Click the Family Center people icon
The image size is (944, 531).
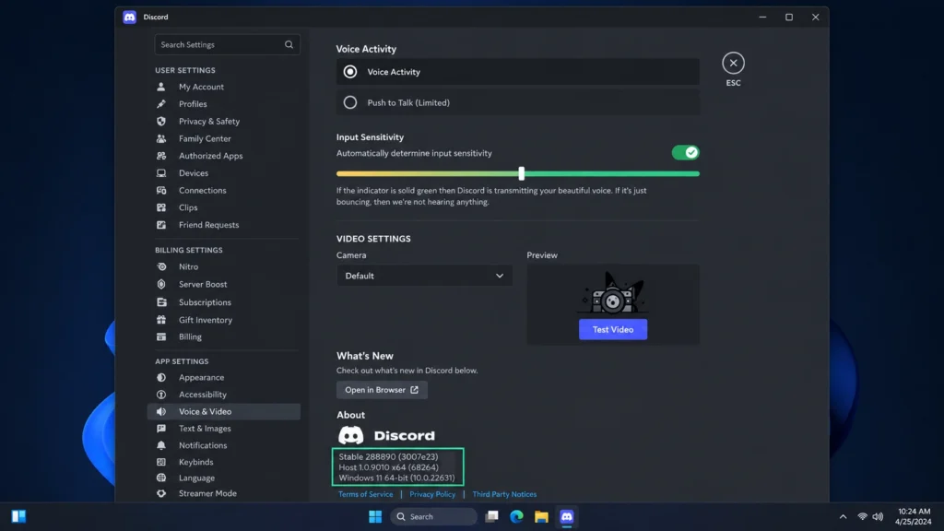[160, 138]
